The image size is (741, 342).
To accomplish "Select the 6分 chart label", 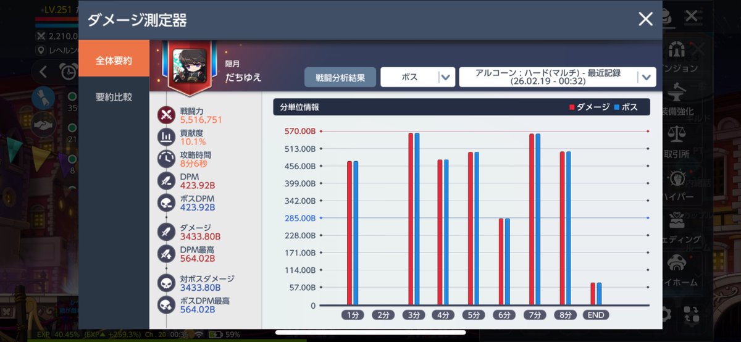I will [504, 315].
